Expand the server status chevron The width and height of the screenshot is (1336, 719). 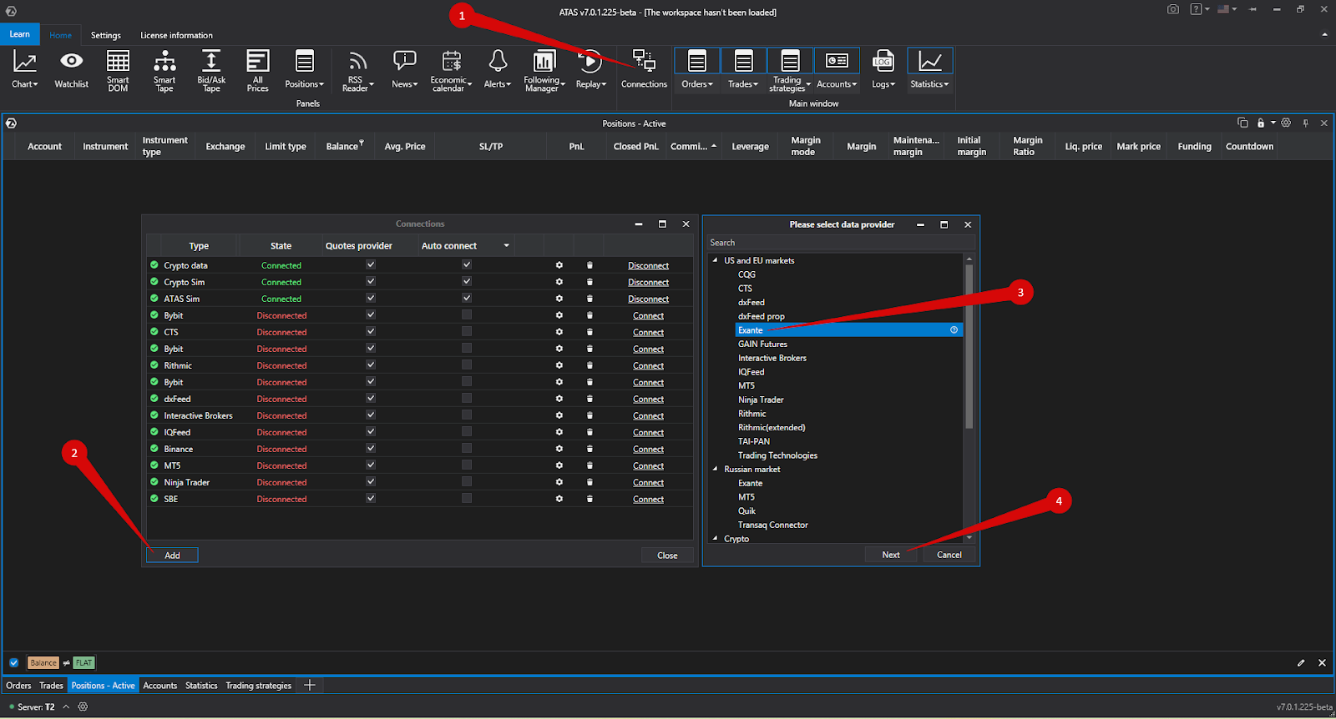tap(66, 706)
